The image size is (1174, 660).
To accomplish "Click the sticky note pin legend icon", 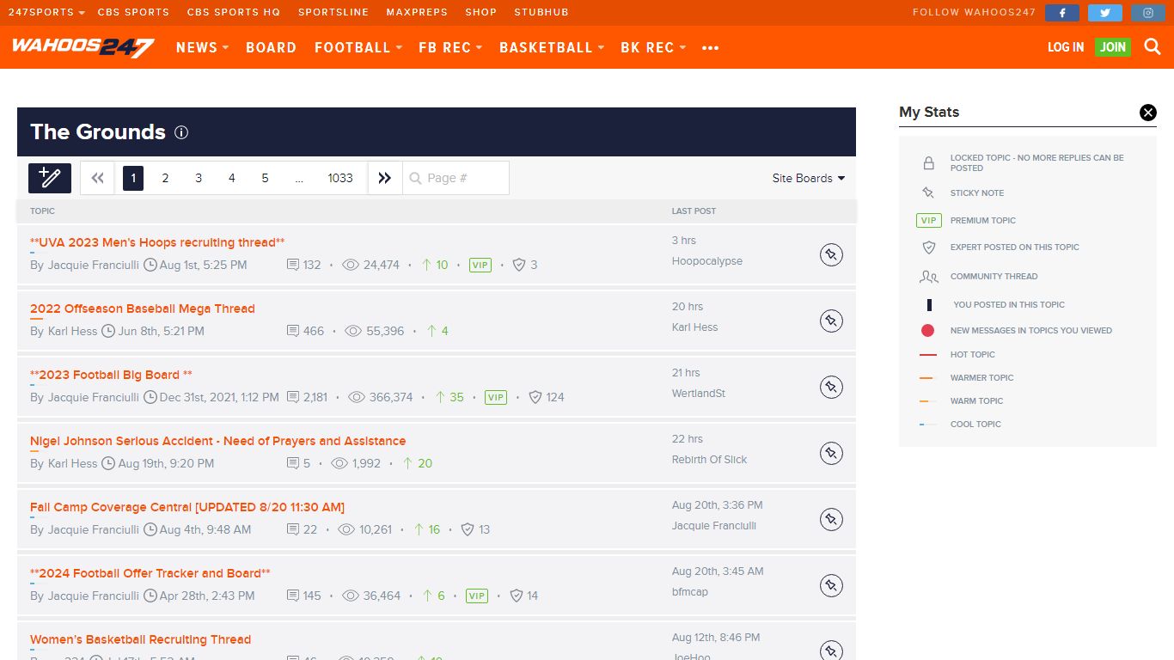I will (x=928, y=193).
